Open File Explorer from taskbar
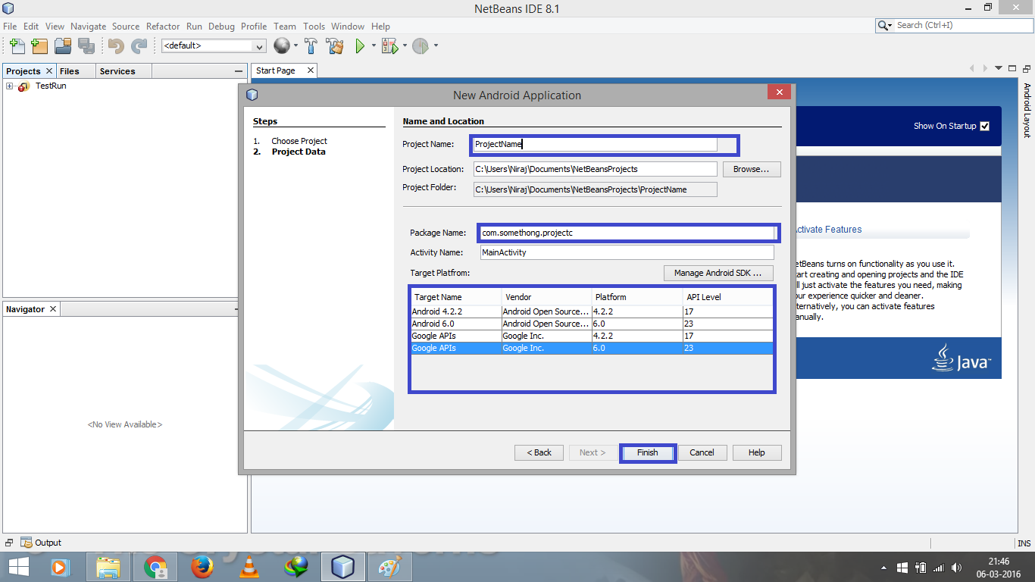This screenshot has width=1035, height=582. click(x=108, y=567)
